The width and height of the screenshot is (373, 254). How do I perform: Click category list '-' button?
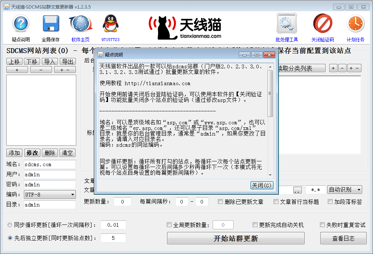click(342, 68)
